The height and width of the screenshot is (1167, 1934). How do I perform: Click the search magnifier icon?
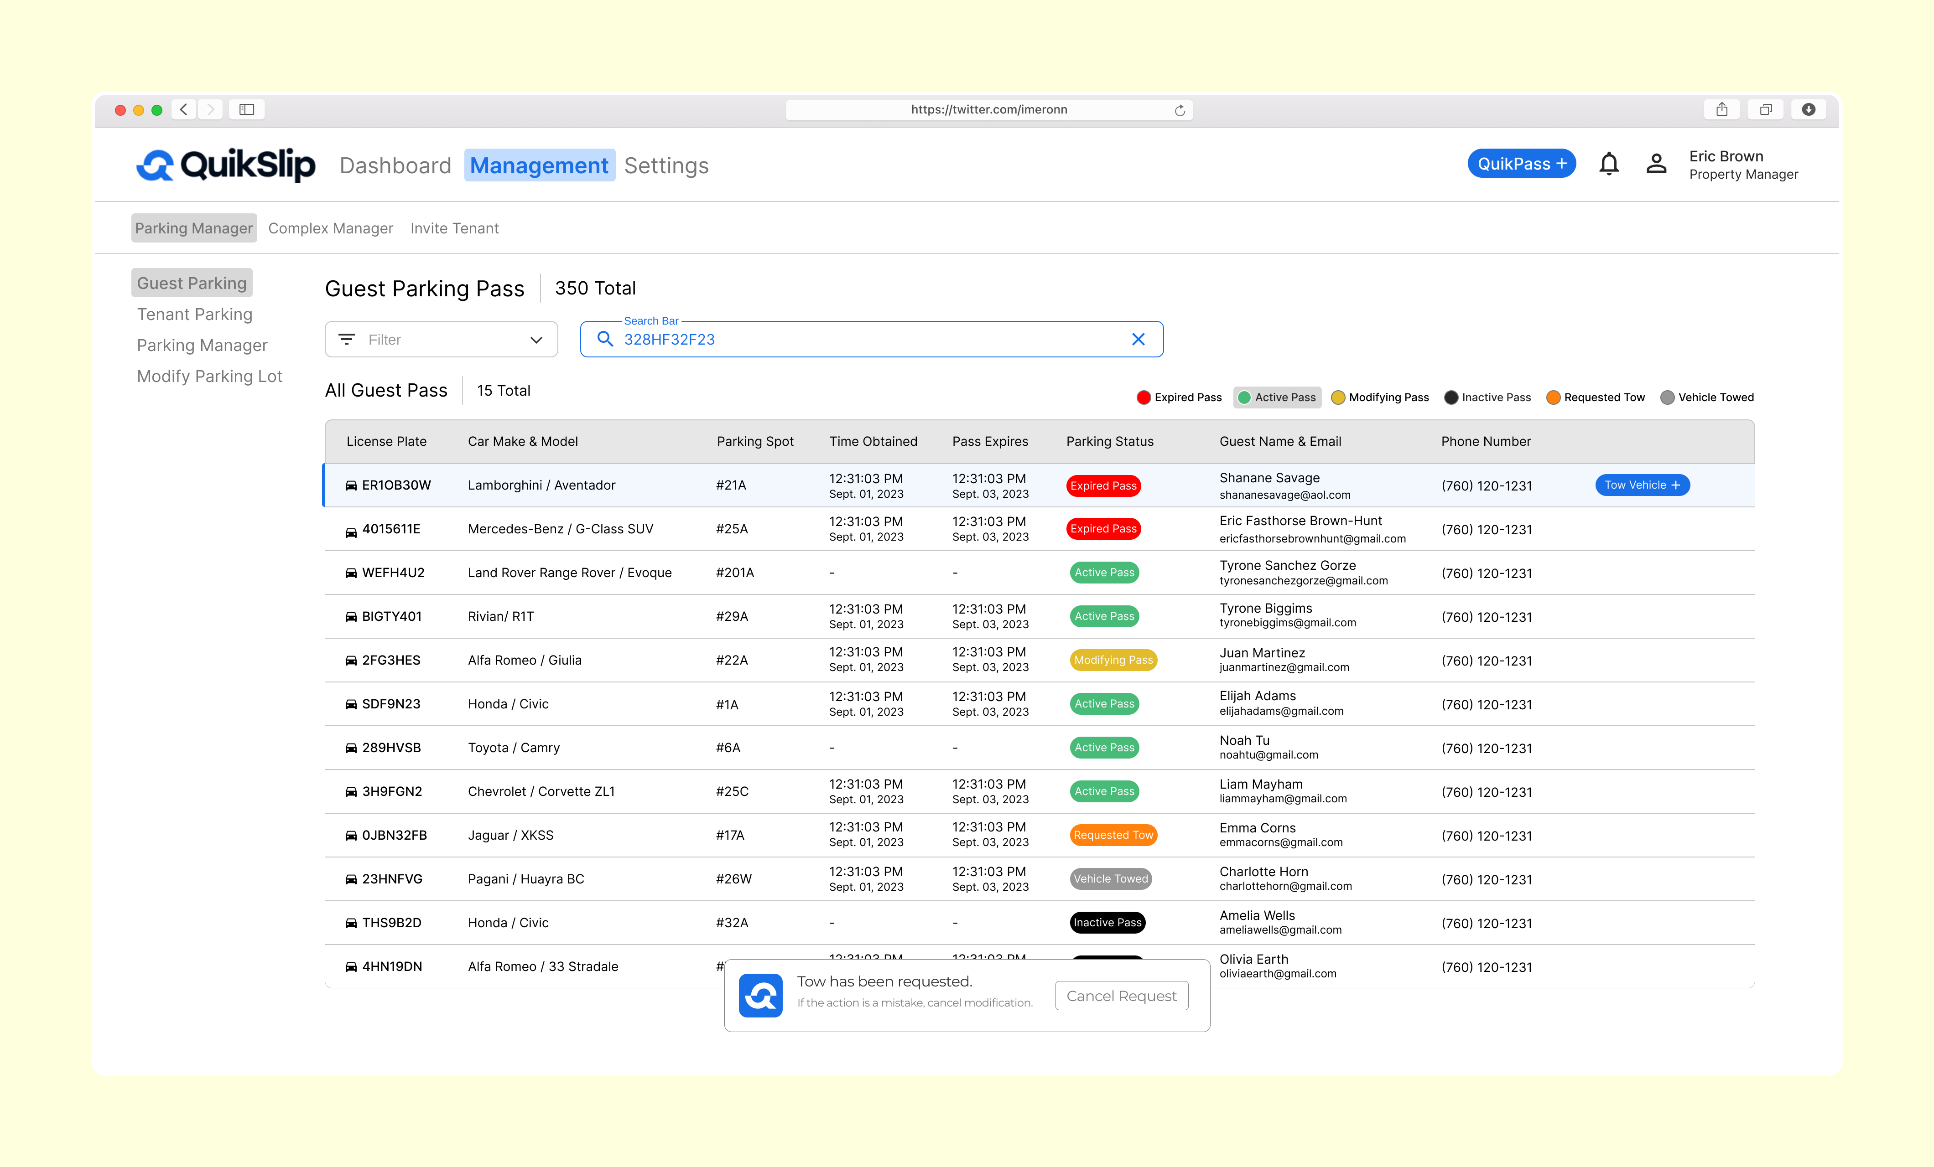point(605,339)
